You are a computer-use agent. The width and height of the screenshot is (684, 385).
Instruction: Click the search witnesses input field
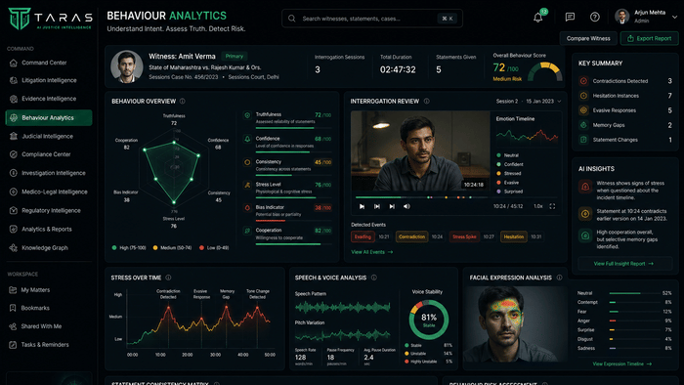click(372, 19)
